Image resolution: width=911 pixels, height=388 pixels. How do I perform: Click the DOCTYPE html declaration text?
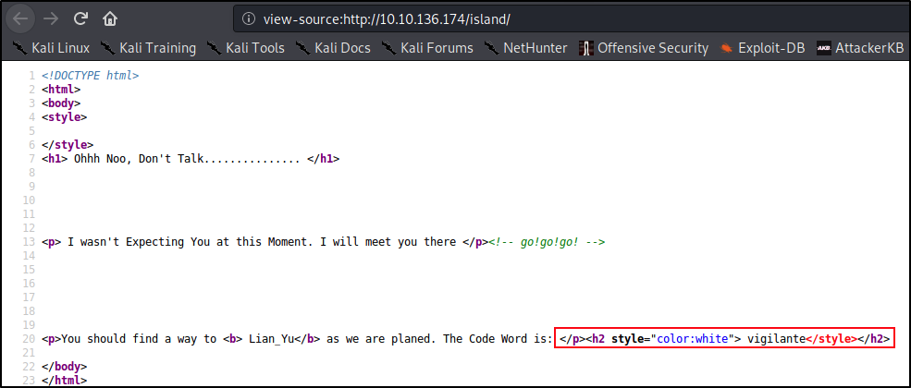(90, 76)
